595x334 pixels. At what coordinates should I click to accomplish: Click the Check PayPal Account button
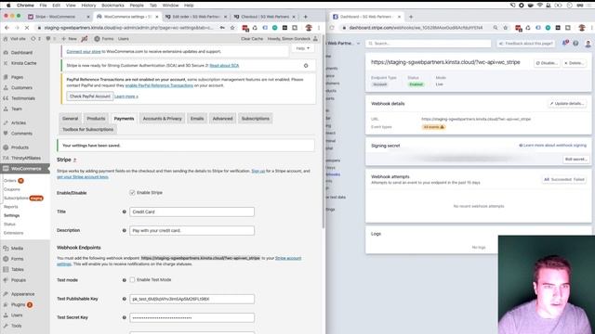point(90,96)
